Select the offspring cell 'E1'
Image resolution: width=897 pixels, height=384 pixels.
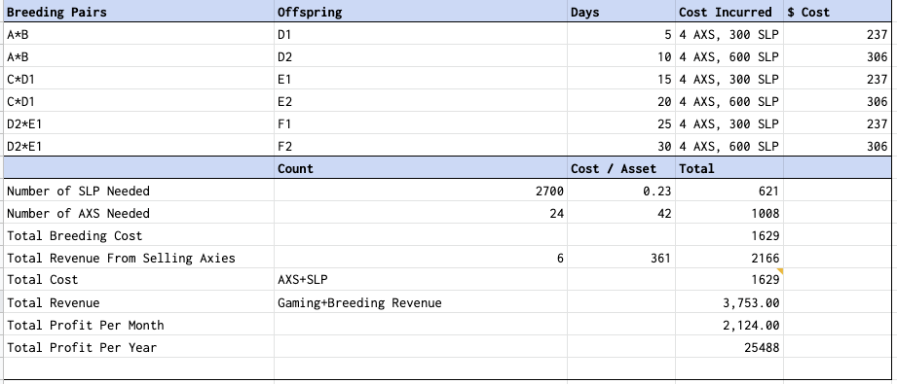pos(421,79)
